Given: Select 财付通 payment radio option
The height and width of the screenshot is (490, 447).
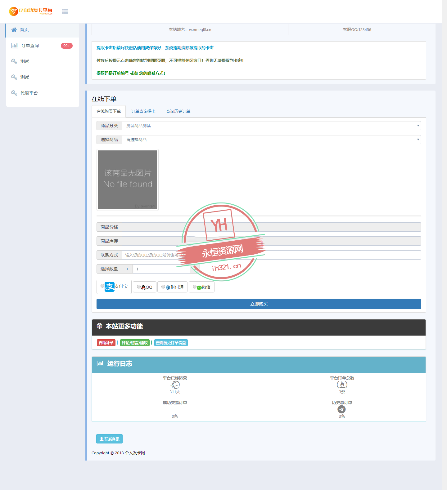Looking at the screenshot, I should (x=163, y=287).
